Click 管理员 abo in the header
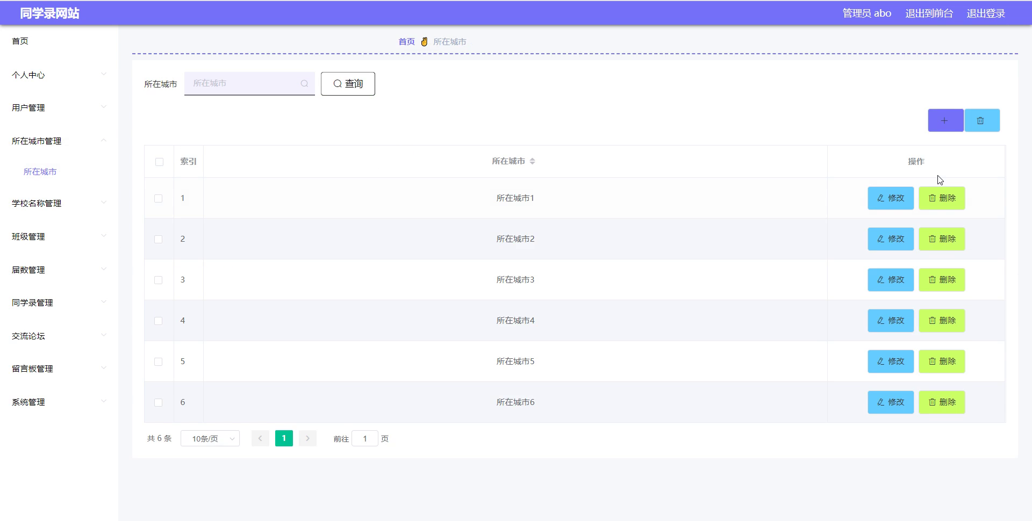 (x=866, y=13)
